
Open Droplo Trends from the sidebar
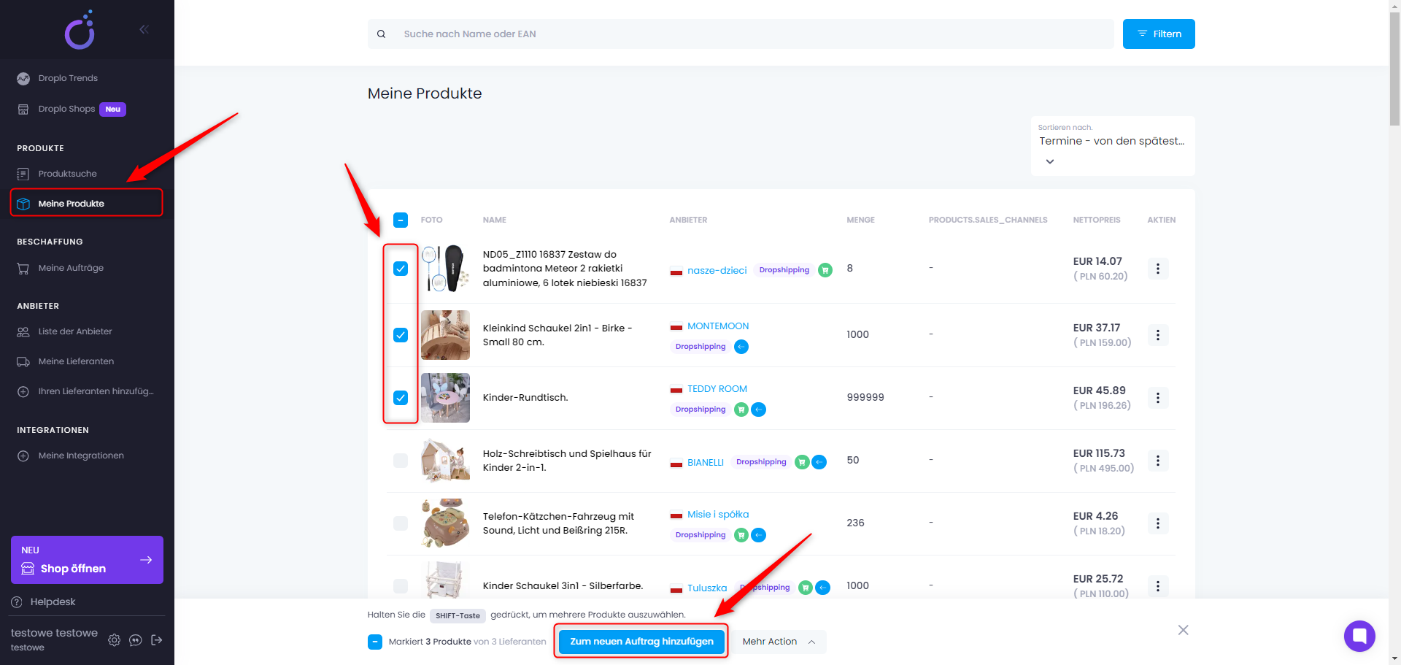point(68,78)
